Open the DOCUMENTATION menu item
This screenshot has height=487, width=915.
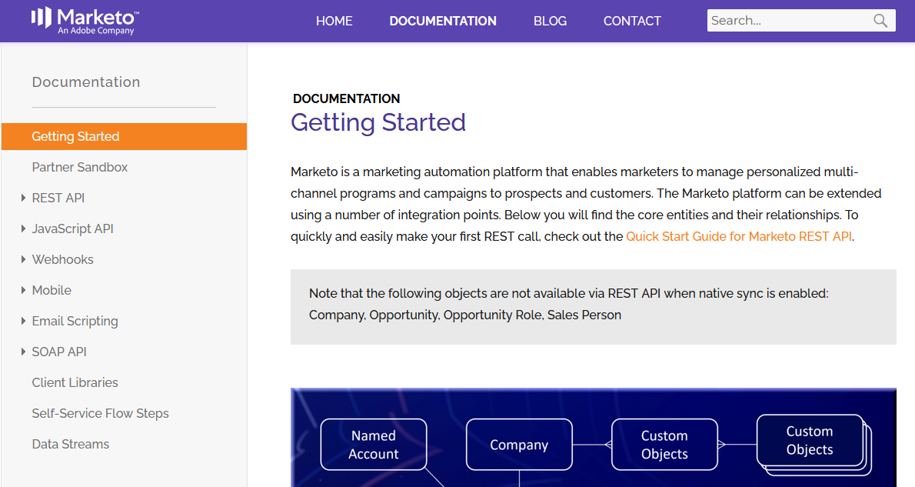click(443, 21)
